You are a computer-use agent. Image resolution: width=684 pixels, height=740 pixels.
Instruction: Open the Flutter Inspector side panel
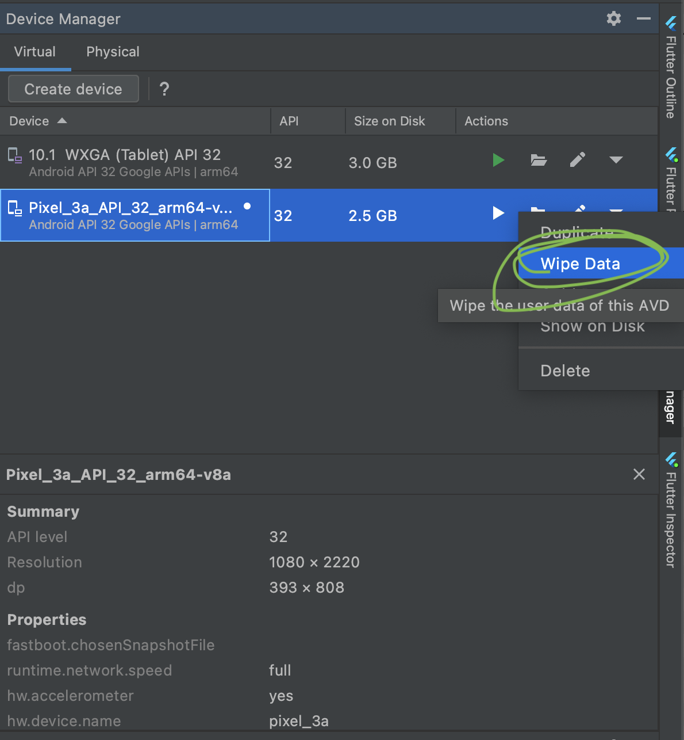point(671,510)
